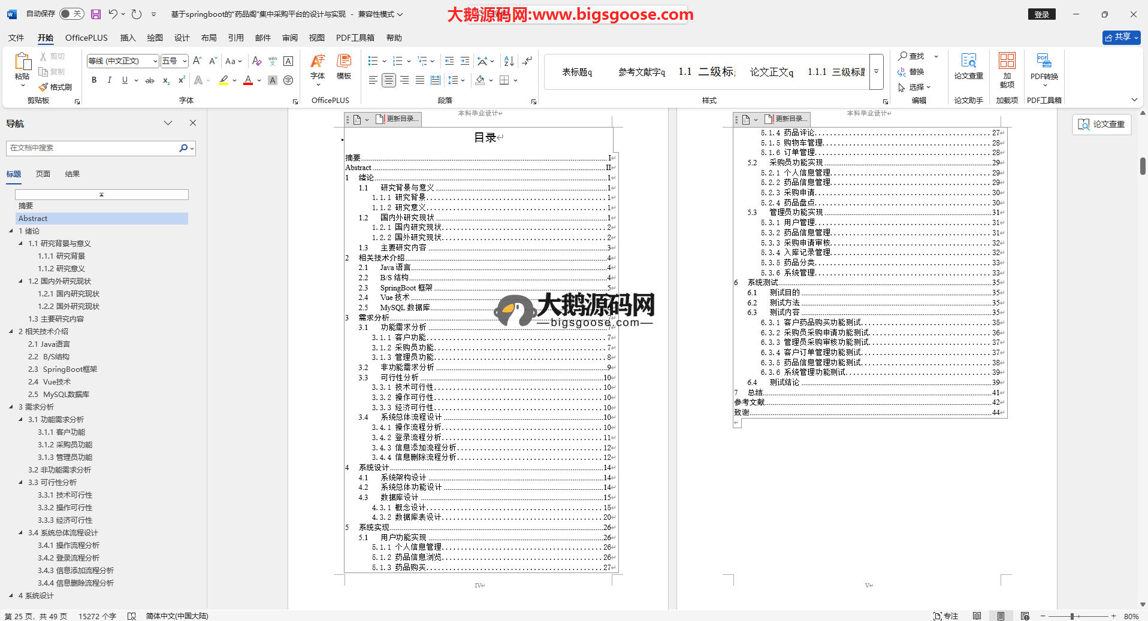The width and height of the screenshot is (1148, 621).
Task: Open the 引用 (References) ribbon tab
Action: [x=235, y=38]
